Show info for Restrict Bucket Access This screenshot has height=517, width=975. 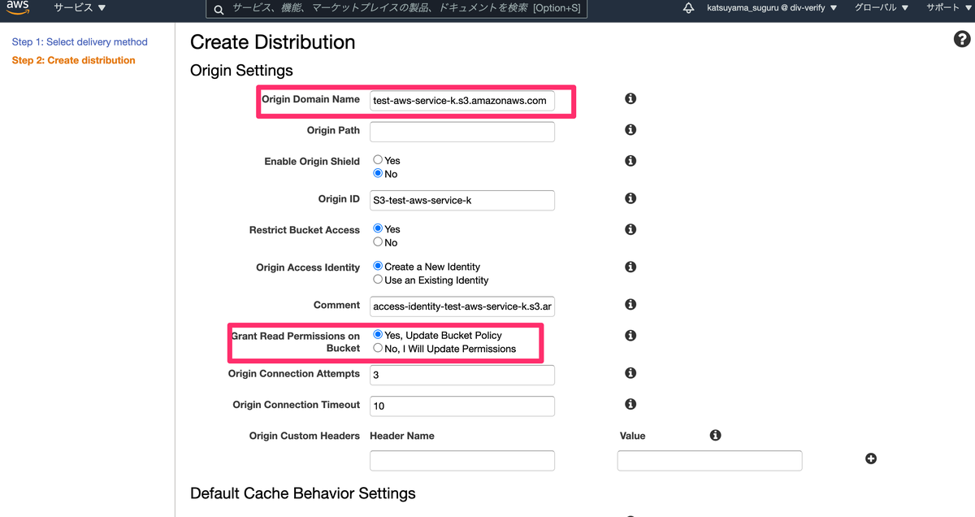tap(630, 229)
